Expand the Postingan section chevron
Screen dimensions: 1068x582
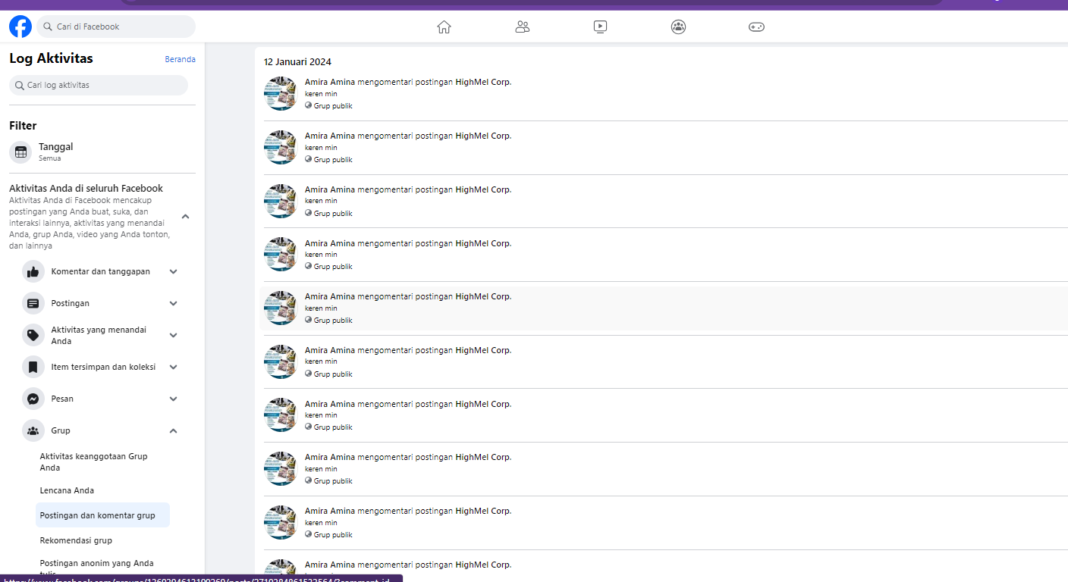click(174, 303)
